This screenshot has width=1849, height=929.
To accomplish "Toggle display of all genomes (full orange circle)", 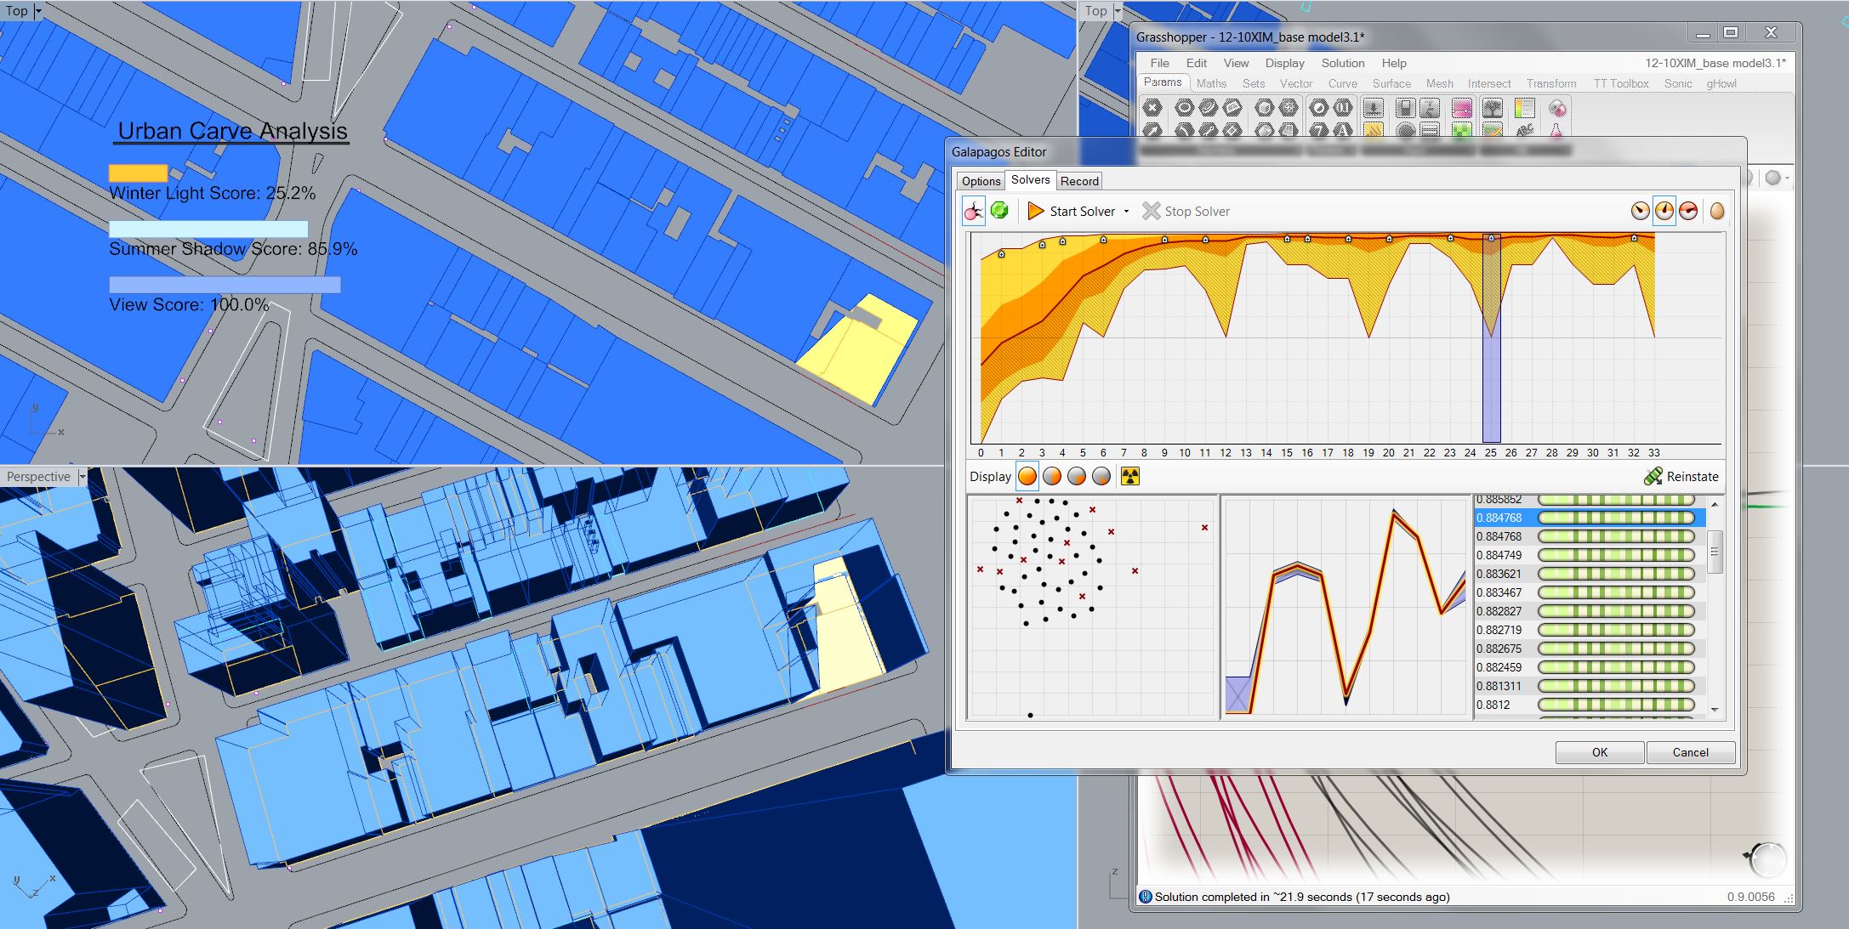I will (x=1027, y=477).
